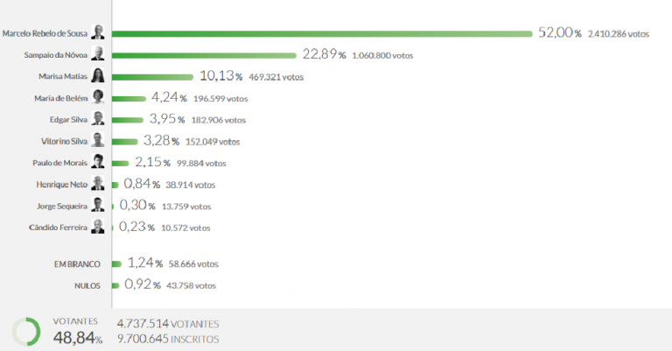The image size is (672, 351).
Task: Click Maria de Belém's photo
Action: (x=99, y=97)
